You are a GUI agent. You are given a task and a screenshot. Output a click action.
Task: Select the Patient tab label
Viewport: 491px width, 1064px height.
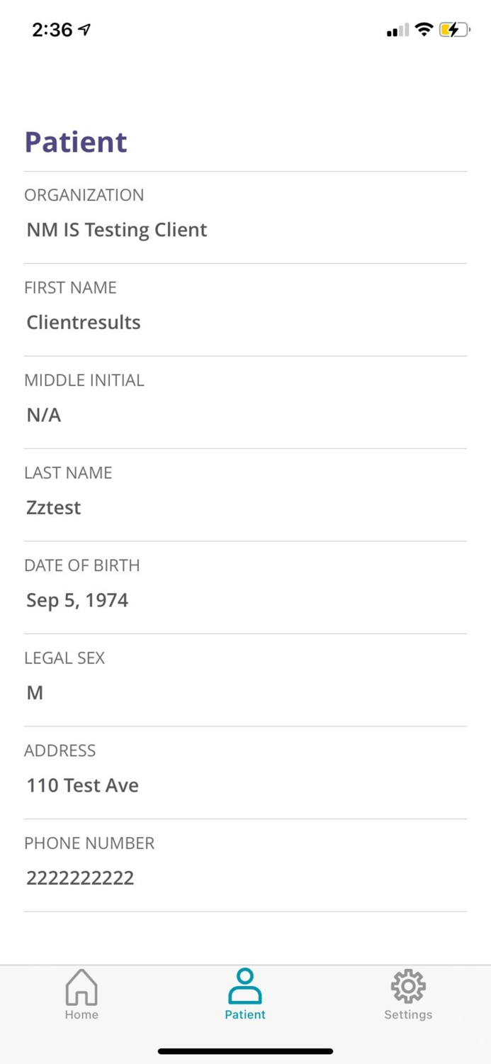click(244, 1014)
